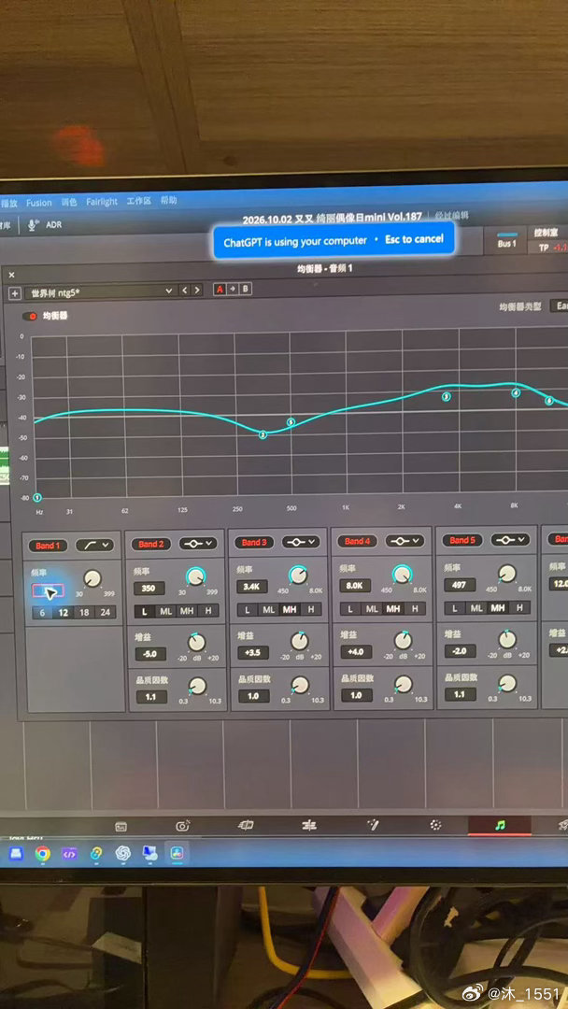The height and width of the screenshot is (1009, 568).
Task: Click Band 2 frequency knob
Action: (195, 576)
